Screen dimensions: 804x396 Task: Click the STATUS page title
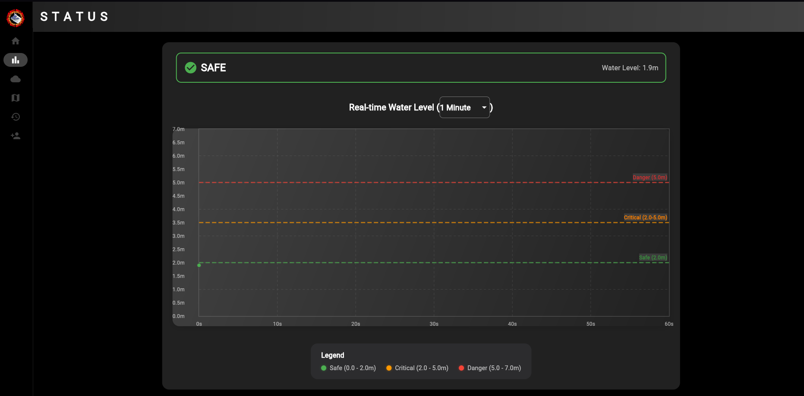click(75, 16)
